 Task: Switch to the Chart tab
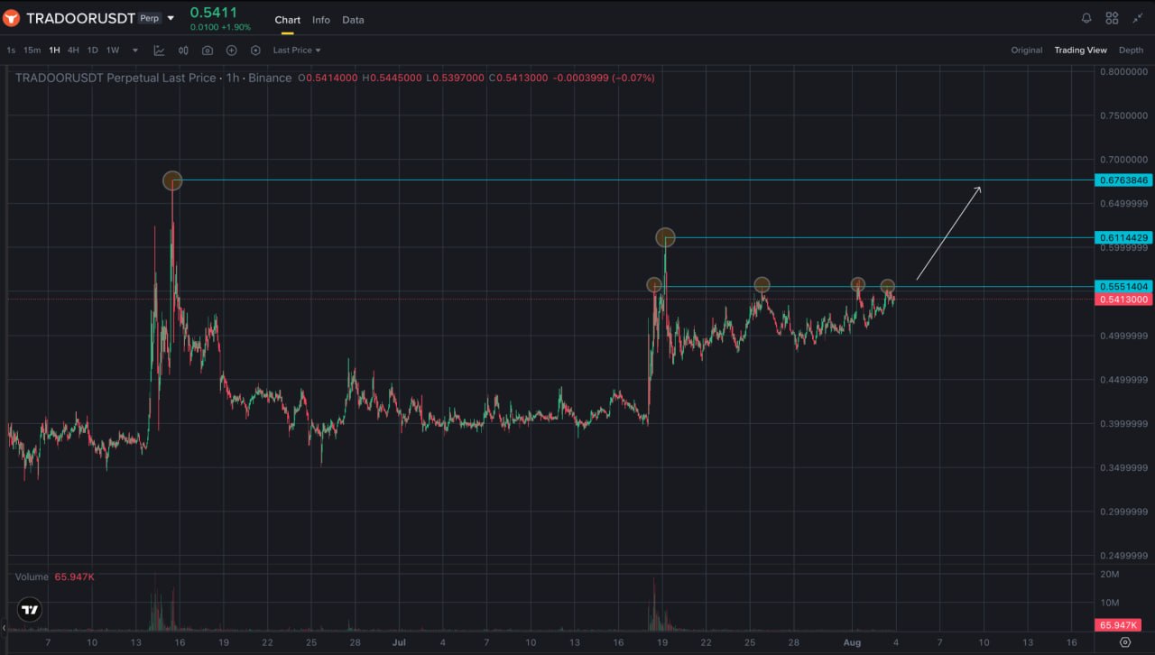pyautogui.click(x=288, y=20)
